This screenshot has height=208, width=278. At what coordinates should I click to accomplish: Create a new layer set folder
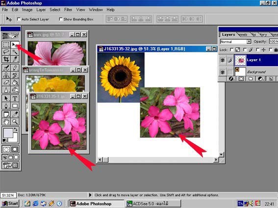coord(251,79)
